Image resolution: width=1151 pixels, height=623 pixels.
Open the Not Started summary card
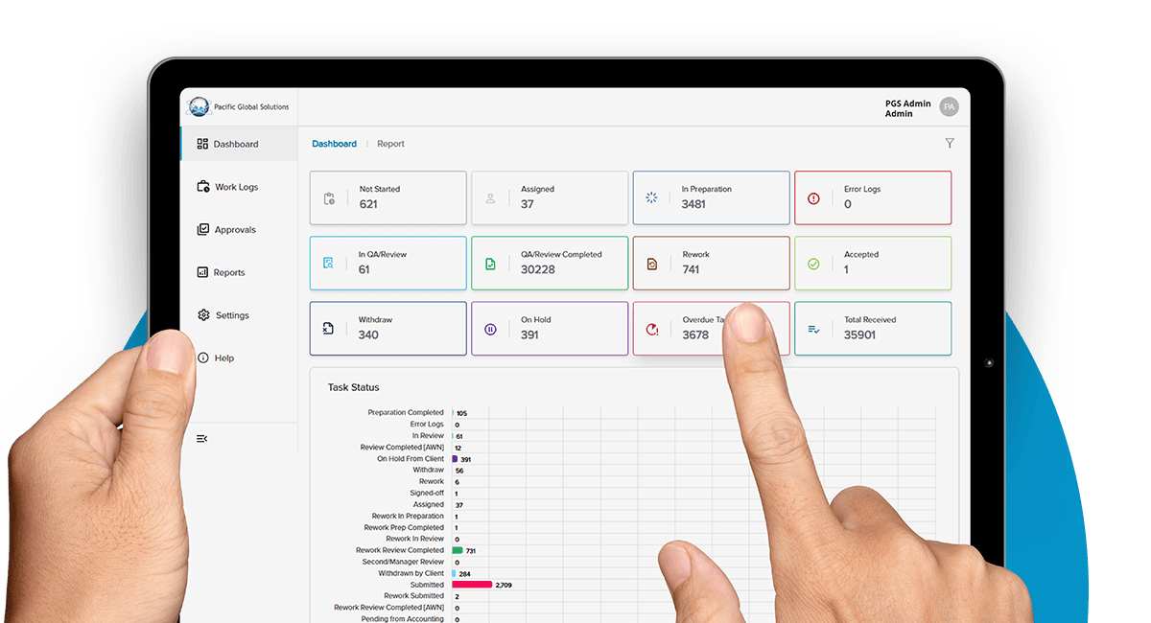click(x=388, y=197)
